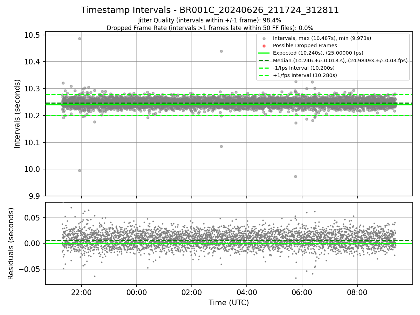The width and height of the screenshot is (420, 315).
Task: Select legend entry 'Expected (10.240s), (25.00000 fps)'
Action: (318, 53)
